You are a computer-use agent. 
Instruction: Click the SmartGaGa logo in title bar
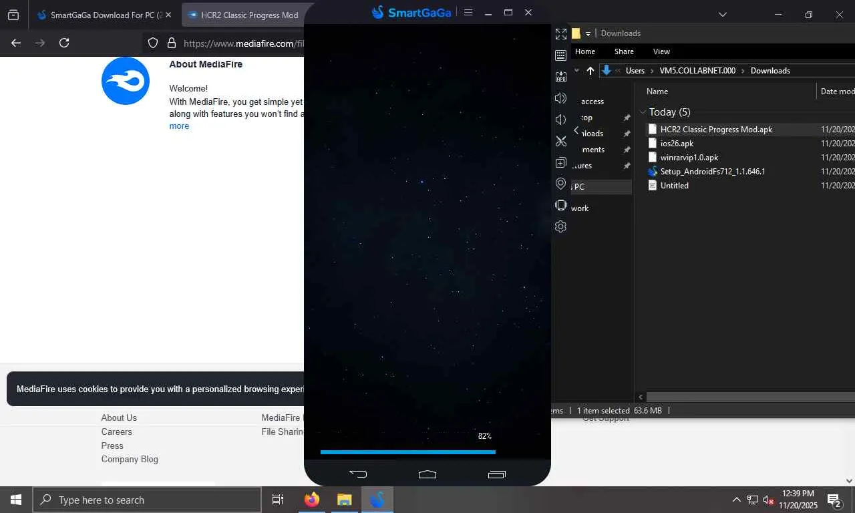tap(411, 12)
